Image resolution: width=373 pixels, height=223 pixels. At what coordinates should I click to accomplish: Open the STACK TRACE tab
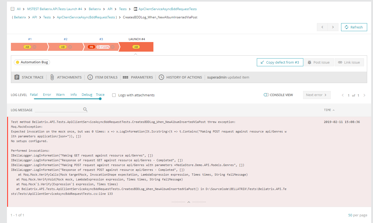pos(29,77)
